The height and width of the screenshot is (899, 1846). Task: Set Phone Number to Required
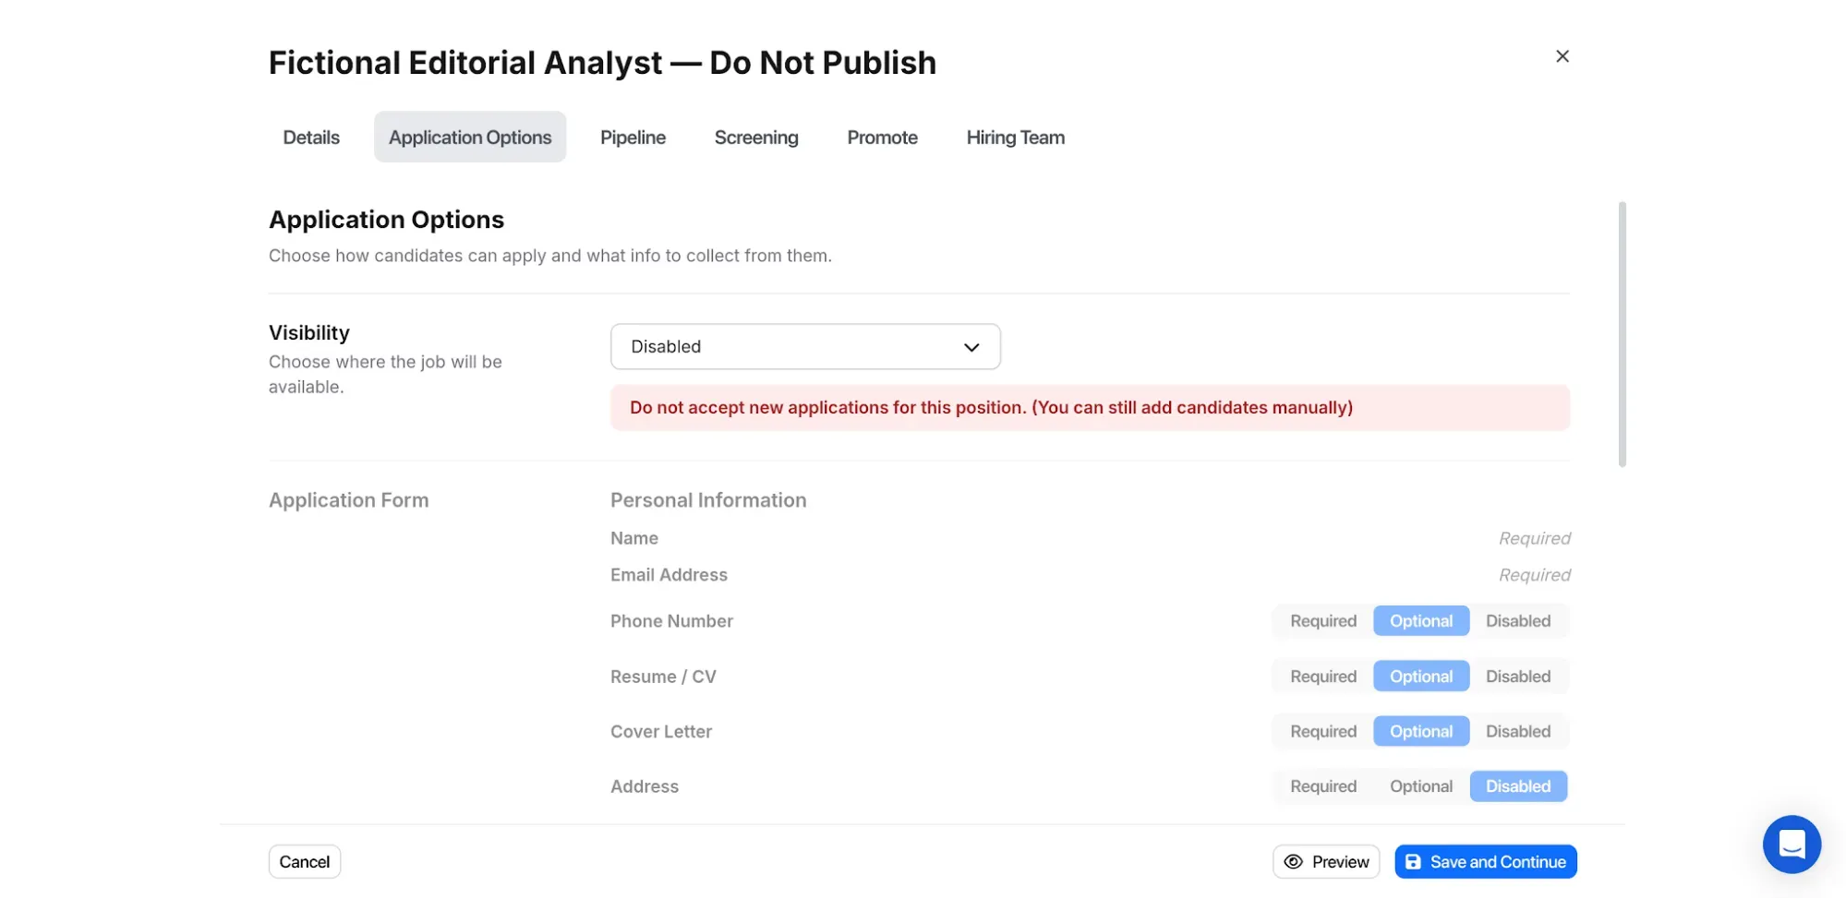pos(1322,621)
